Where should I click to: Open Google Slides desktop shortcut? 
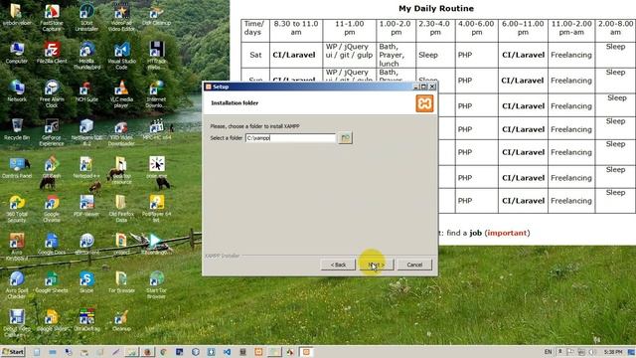[x=52, y=320]
